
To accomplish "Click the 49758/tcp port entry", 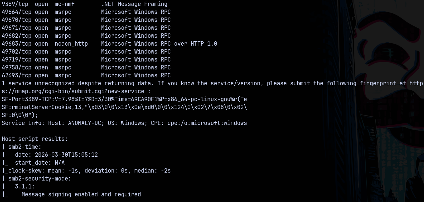I will tap(17, 67).
